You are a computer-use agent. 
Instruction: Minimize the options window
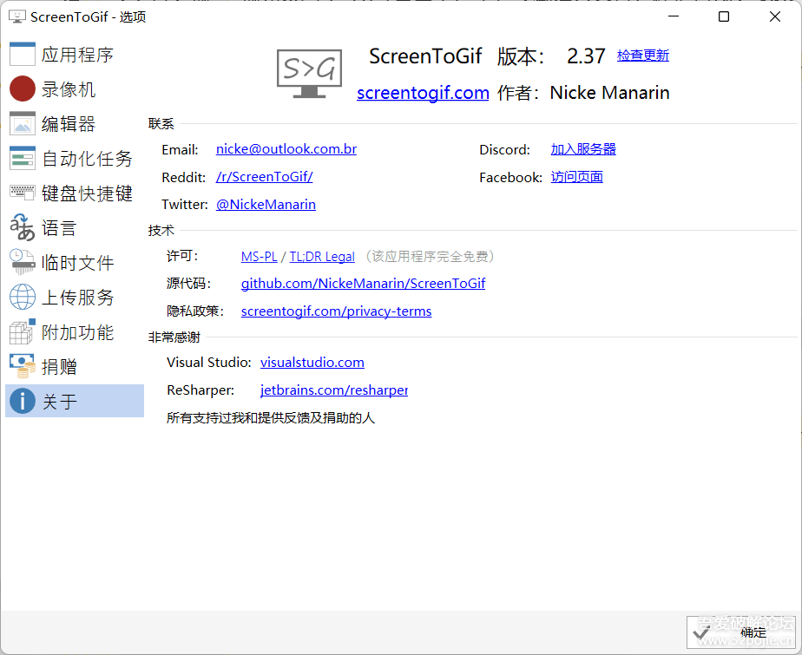tap(674, 16)
